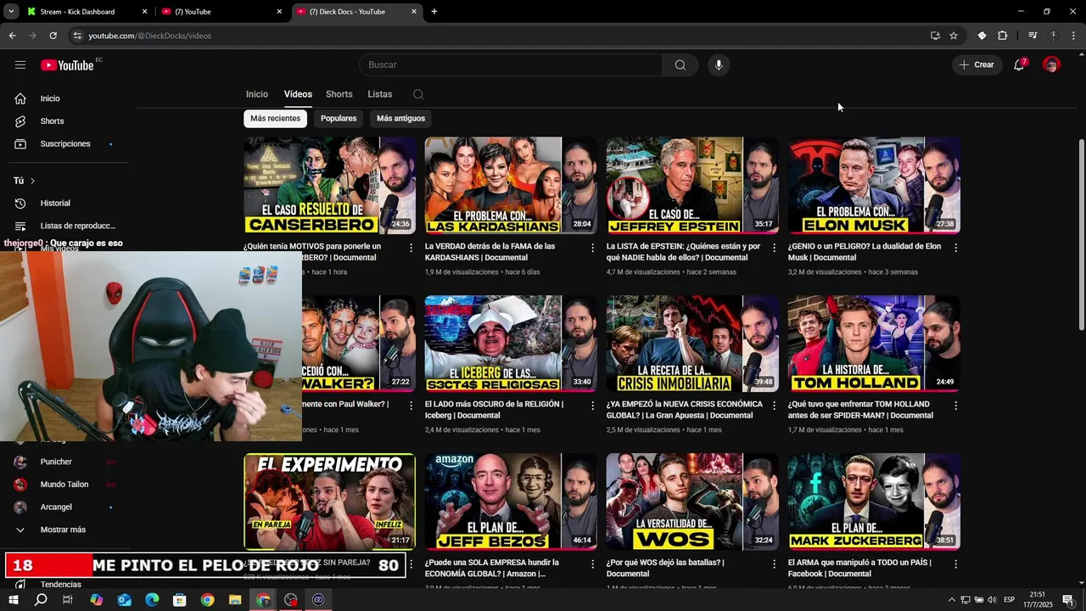Viewport: 1086px width, 611px height.
Task: Open Microsoft Store from taskbar
Action: (x=179, y=600)
